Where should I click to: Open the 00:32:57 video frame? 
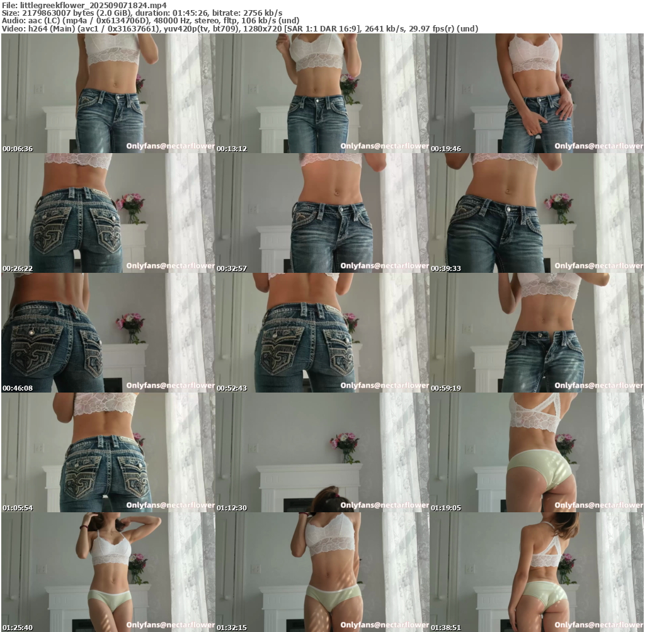tap(322, 213)
